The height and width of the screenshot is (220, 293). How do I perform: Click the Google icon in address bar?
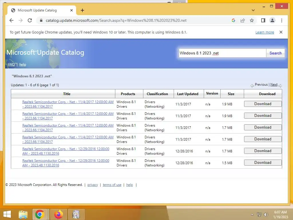pos(233,20)
